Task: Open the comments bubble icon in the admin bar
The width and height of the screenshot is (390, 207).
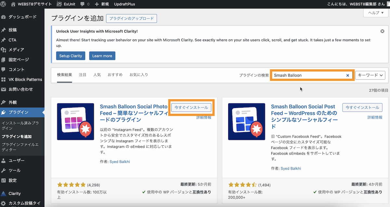Action: [x=82, y=4]
